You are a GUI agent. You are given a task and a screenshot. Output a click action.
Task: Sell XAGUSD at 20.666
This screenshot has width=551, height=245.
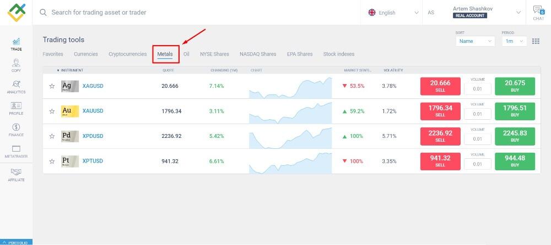440,86
